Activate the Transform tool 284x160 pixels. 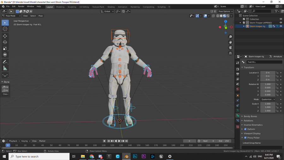[5, 55]
